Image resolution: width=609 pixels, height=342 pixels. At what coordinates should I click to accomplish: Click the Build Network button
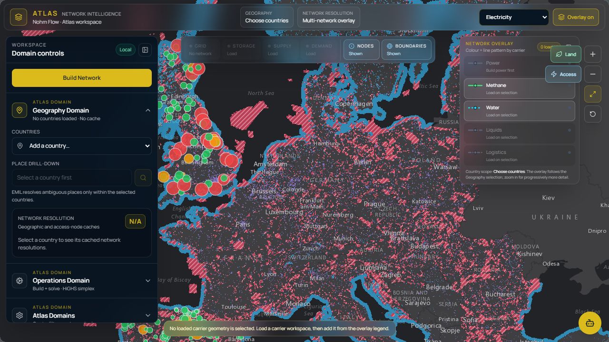click(82, 78)
